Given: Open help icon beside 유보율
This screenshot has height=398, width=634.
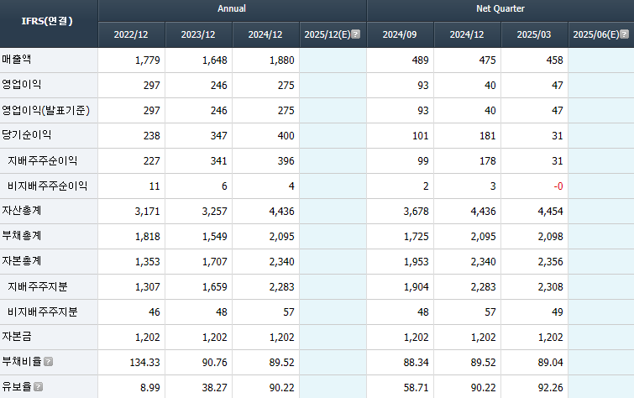Looking at the screenshot, I should (x=38, y=387).
